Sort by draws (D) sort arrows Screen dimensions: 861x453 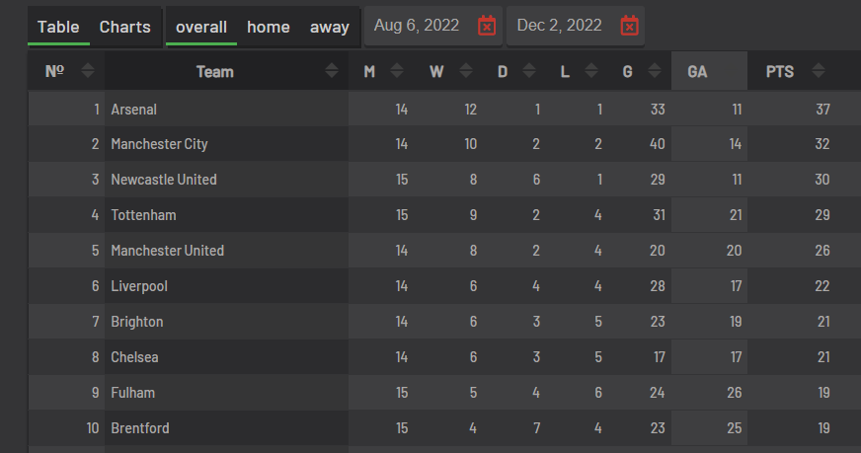tap(528, 71)
